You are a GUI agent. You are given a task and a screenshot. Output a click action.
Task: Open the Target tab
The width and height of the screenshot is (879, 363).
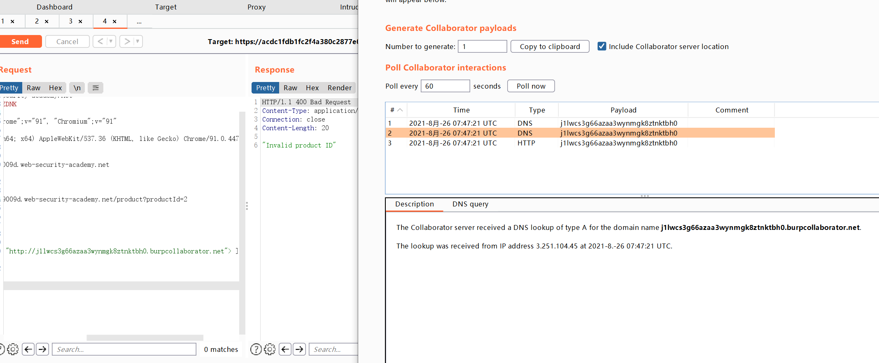tap(166, 7)
